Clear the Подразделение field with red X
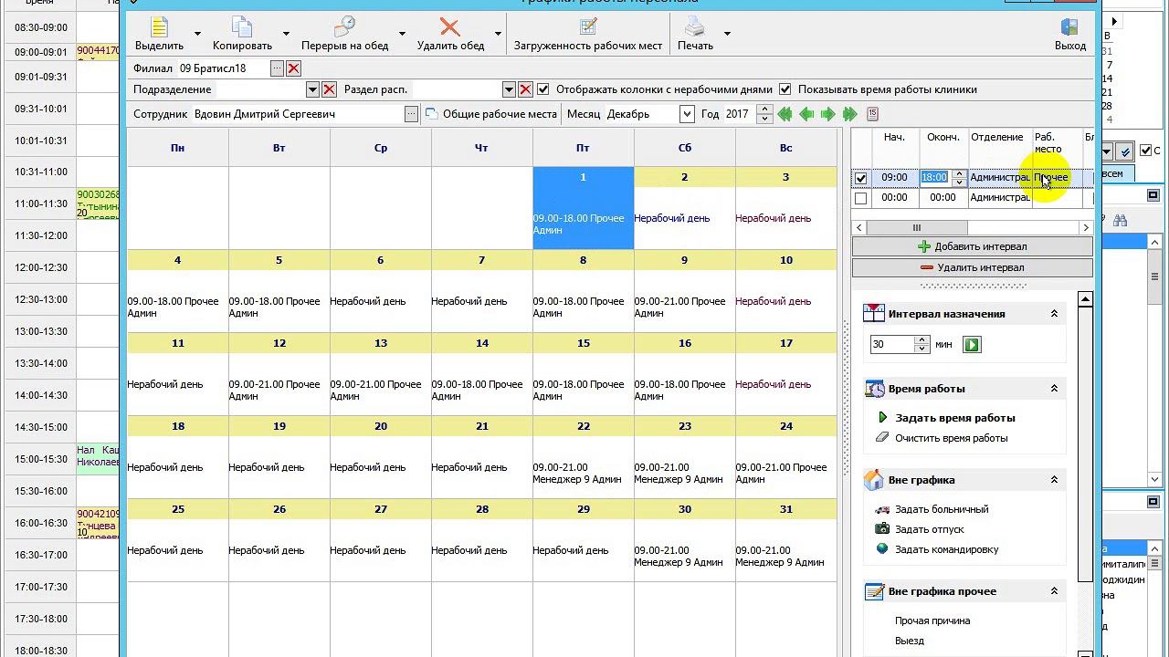Screen dimensions: 1169x657 (329, 89)
